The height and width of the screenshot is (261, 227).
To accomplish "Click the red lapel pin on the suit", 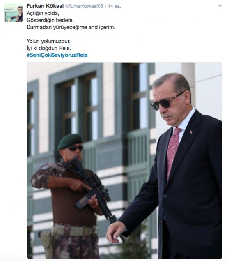I will 191,132.
